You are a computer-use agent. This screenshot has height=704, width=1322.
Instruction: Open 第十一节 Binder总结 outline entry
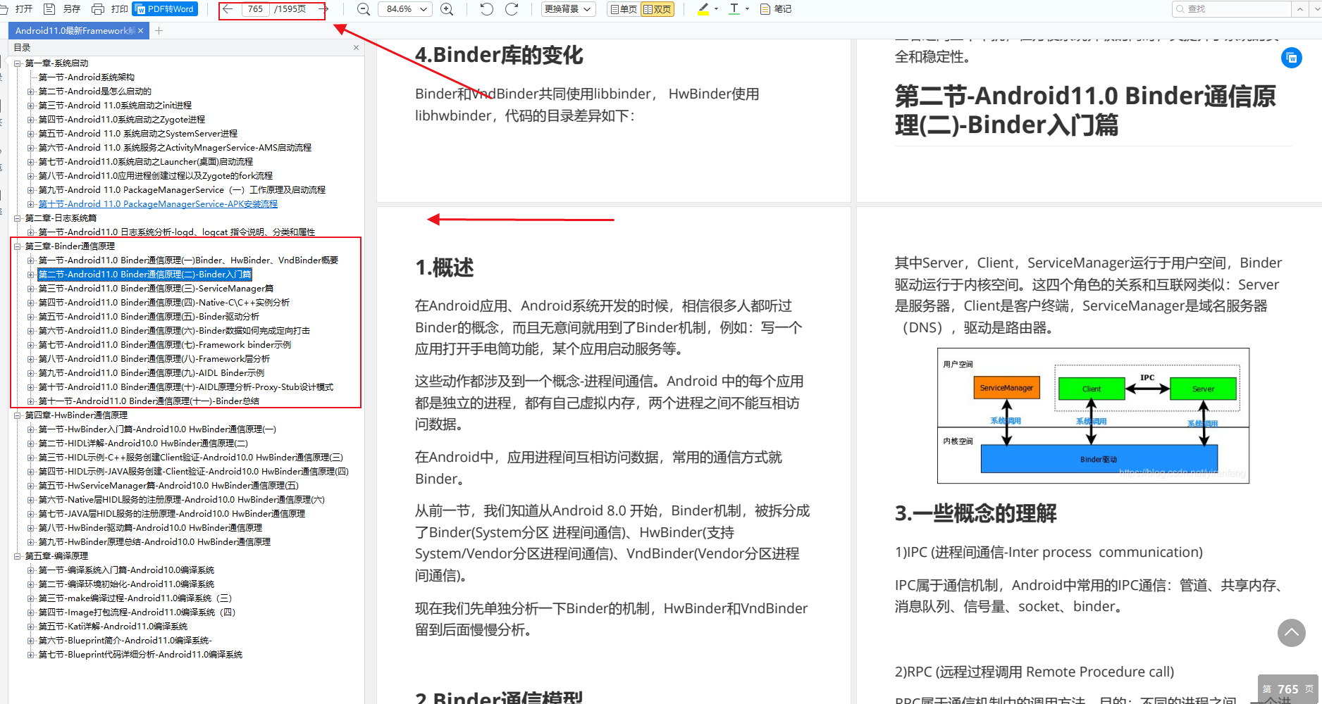149,401
